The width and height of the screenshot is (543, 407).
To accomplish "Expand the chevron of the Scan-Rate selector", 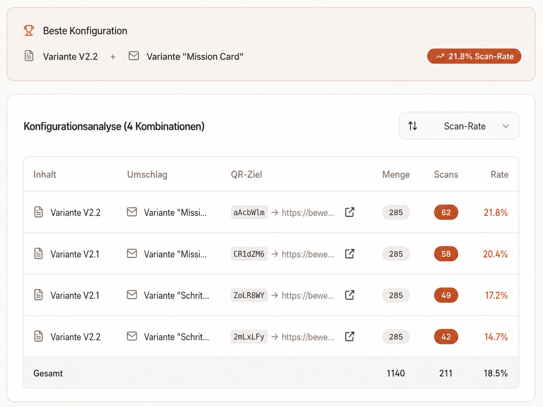I will pos(505,126).
